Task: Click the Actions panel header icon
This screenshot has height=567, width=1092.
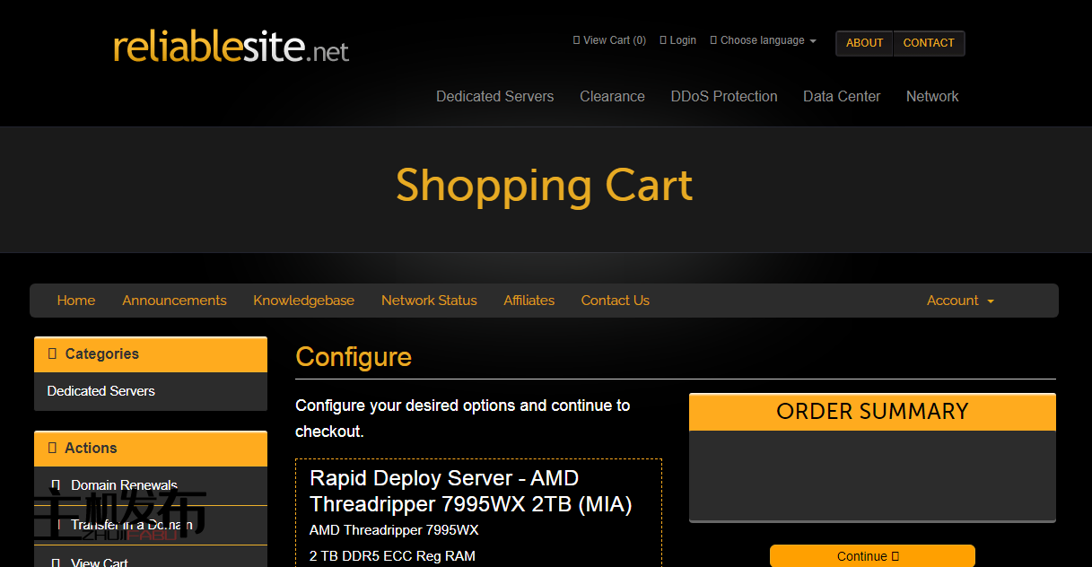Action: tap(52, 448)
